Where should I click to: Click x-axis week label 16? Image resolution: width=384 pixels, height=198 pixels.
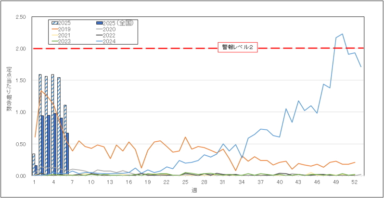[129, 182]
